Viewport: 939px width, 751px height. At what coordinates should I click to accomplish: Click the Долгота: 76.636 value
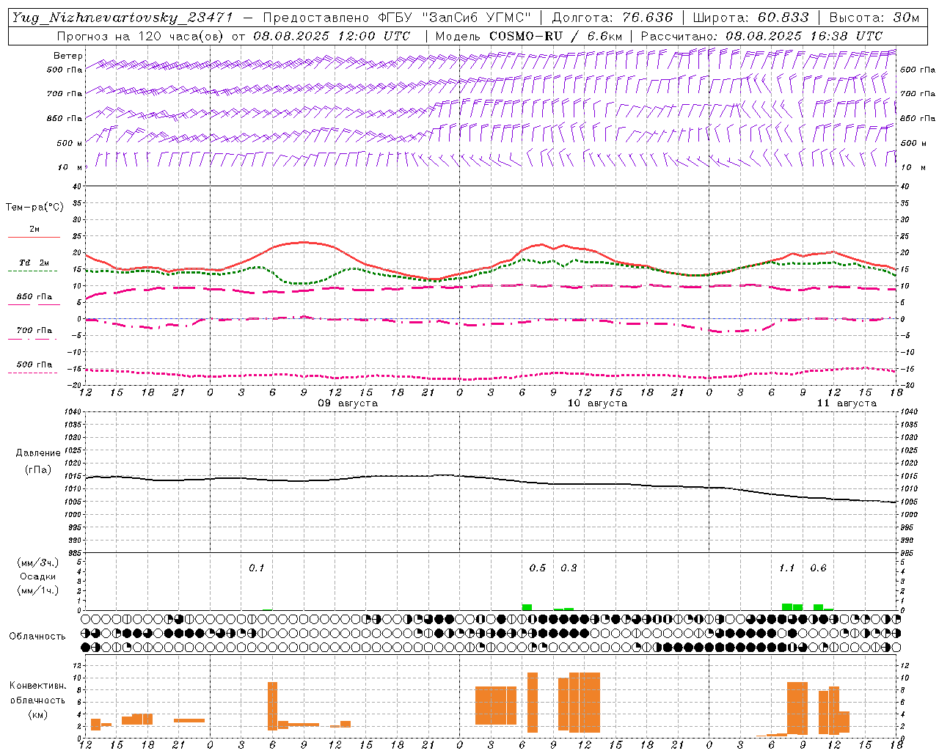(x=611, y=18)
